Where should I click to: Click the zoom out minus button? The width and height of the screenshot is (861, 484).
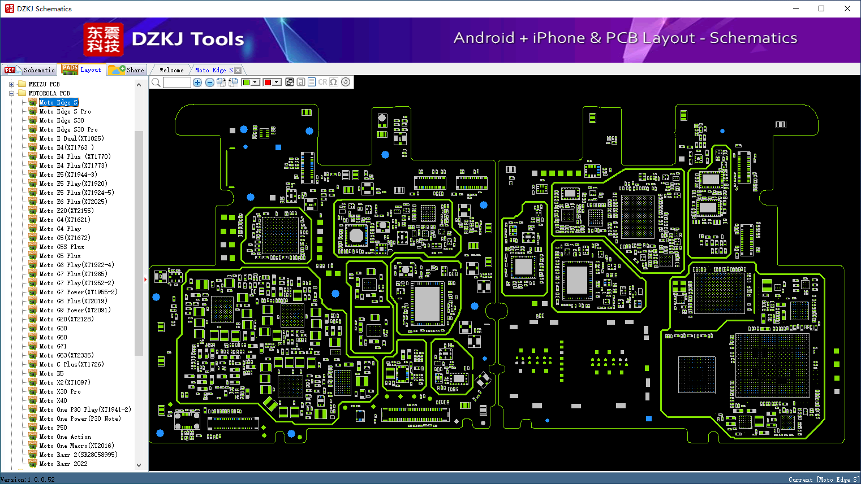click(210, 82)
